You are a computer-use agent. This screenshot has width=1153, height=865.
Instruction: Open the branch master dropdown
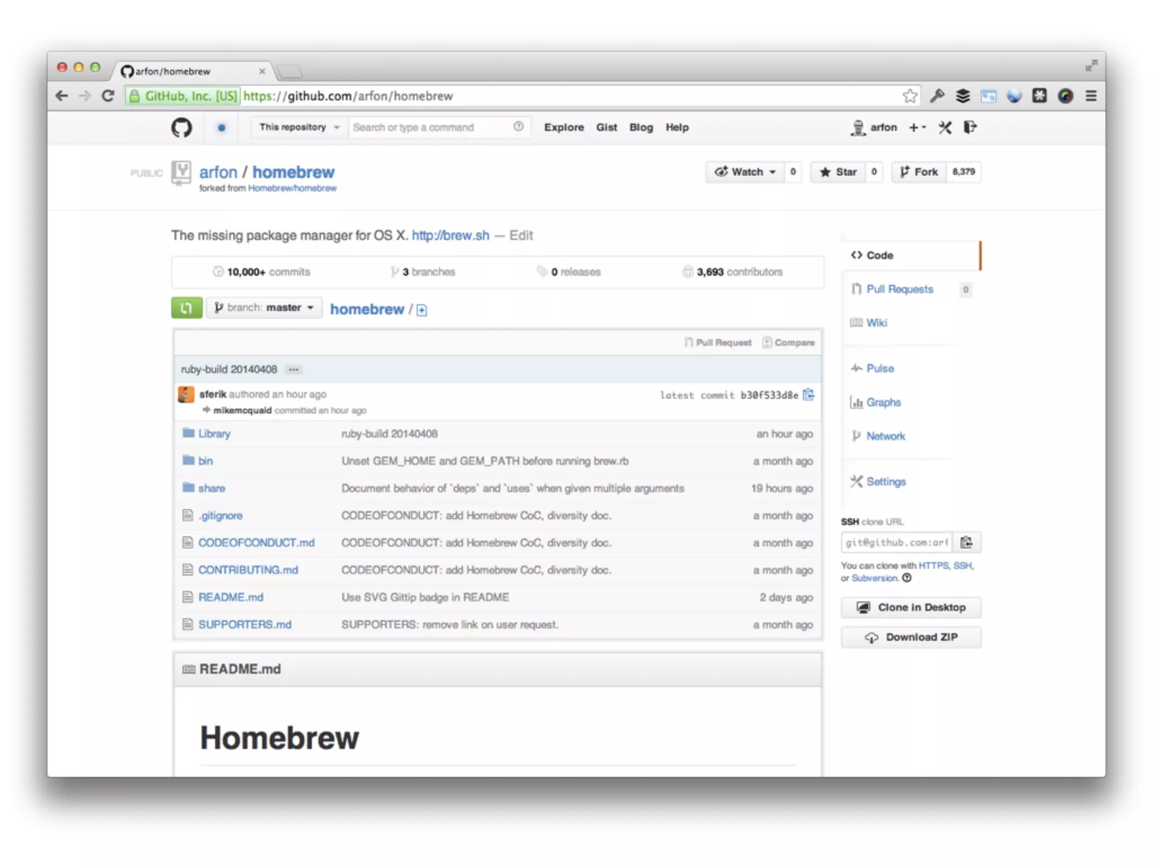coord(264,308)
